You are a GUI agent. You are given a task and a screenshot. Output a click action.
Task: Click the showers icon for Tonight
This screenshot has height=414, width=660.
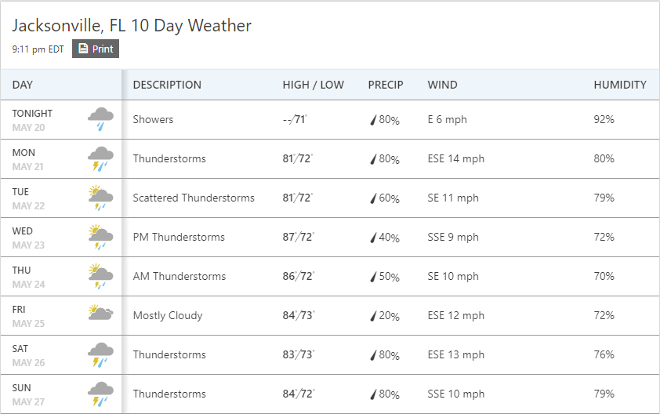point(100,119)
